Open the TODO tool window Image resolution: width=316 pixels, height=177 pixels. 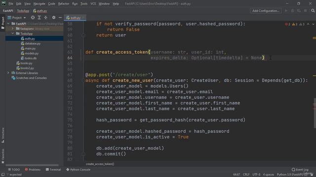coord(14,170)
